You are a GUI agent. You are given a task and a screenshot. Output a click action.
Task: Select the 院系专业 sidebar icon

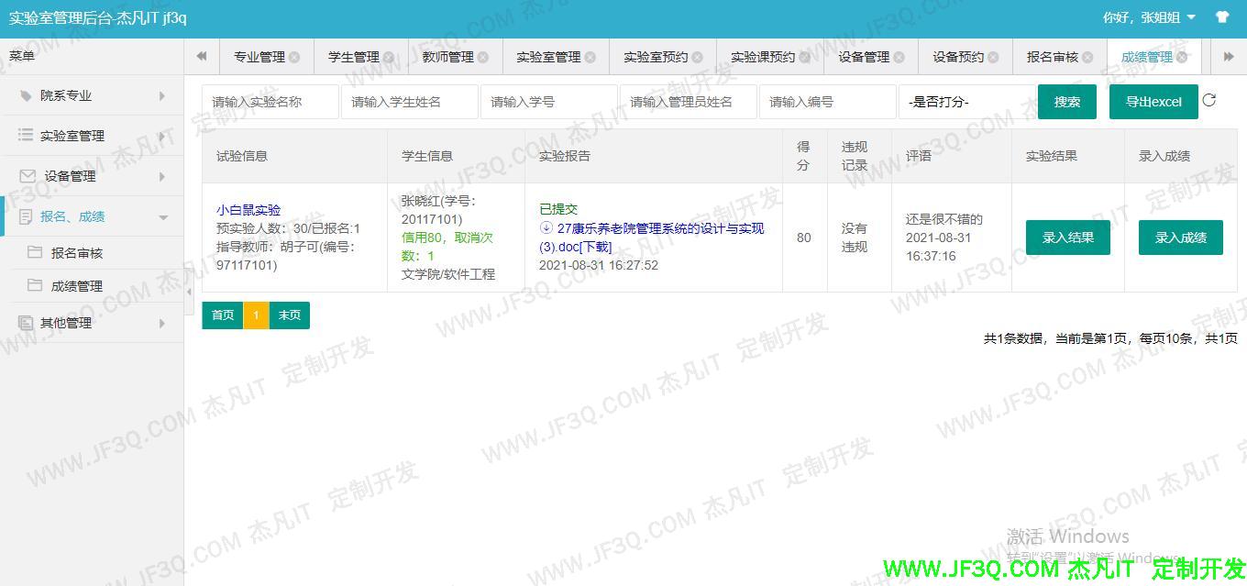(x=28, y=95)
